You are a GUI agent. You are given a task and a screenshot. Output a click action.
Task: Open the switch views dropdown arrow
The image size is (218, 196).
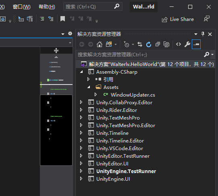click(116, 44)
